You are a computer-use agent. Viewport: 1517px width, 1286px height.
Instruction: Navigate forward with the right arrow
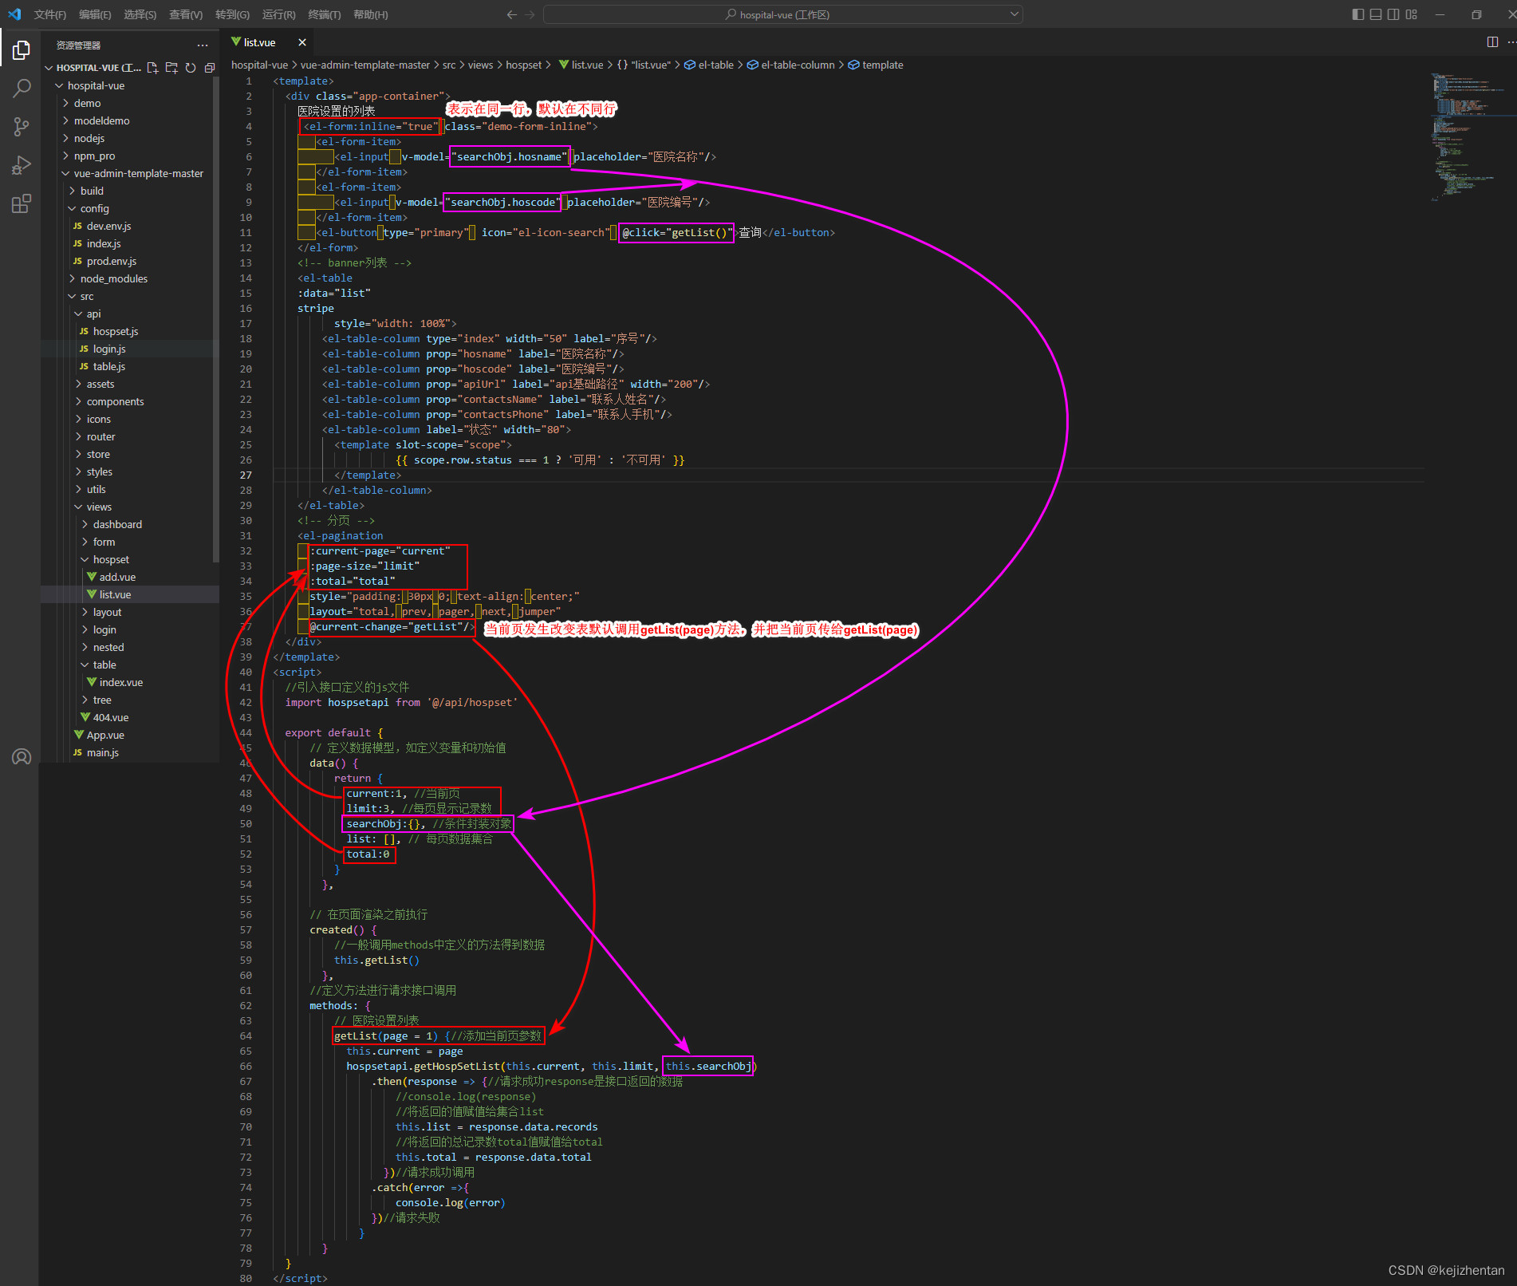(530, 14)
